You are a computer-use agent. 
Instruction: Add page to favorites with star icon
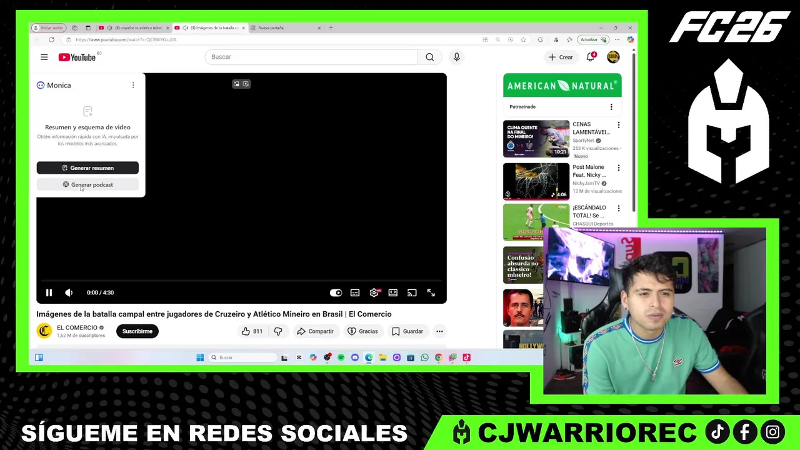click(523, 39)
